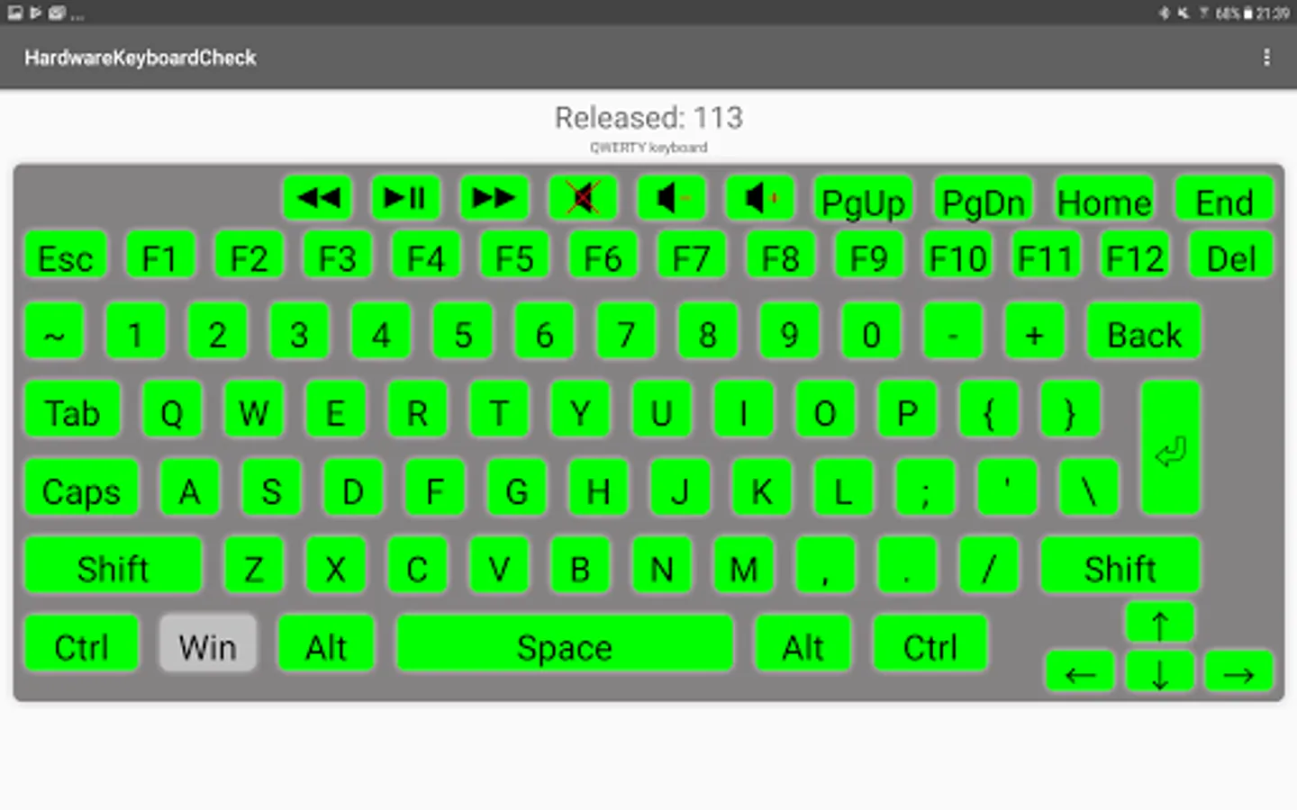Tap the P key
Screen dimensions: 1297x810
[x=907, y=409]
